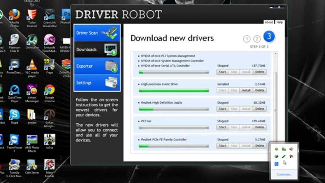Click the 'NVIDIA nForce System Management Controller' entry
This screenshot has height=183, width=325.
[x=172, y=61]
